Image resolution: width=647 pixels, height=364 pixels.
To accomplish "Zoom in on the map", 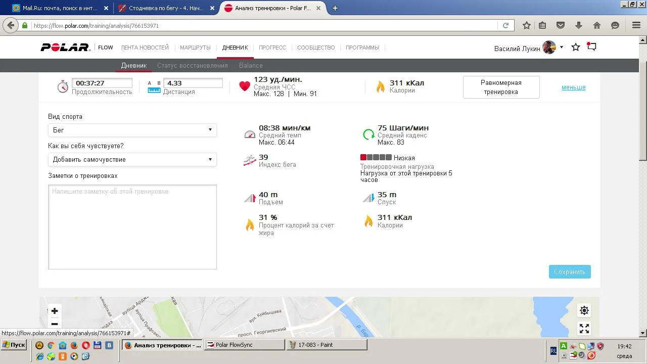I will tap(55, 311).
